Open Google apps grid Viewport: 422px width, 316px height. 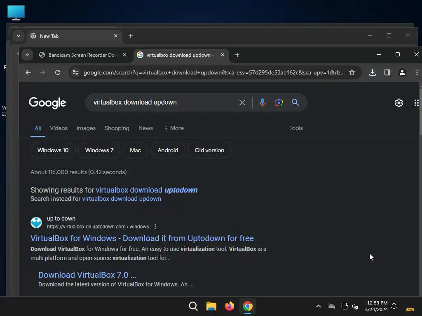point(416,102)
